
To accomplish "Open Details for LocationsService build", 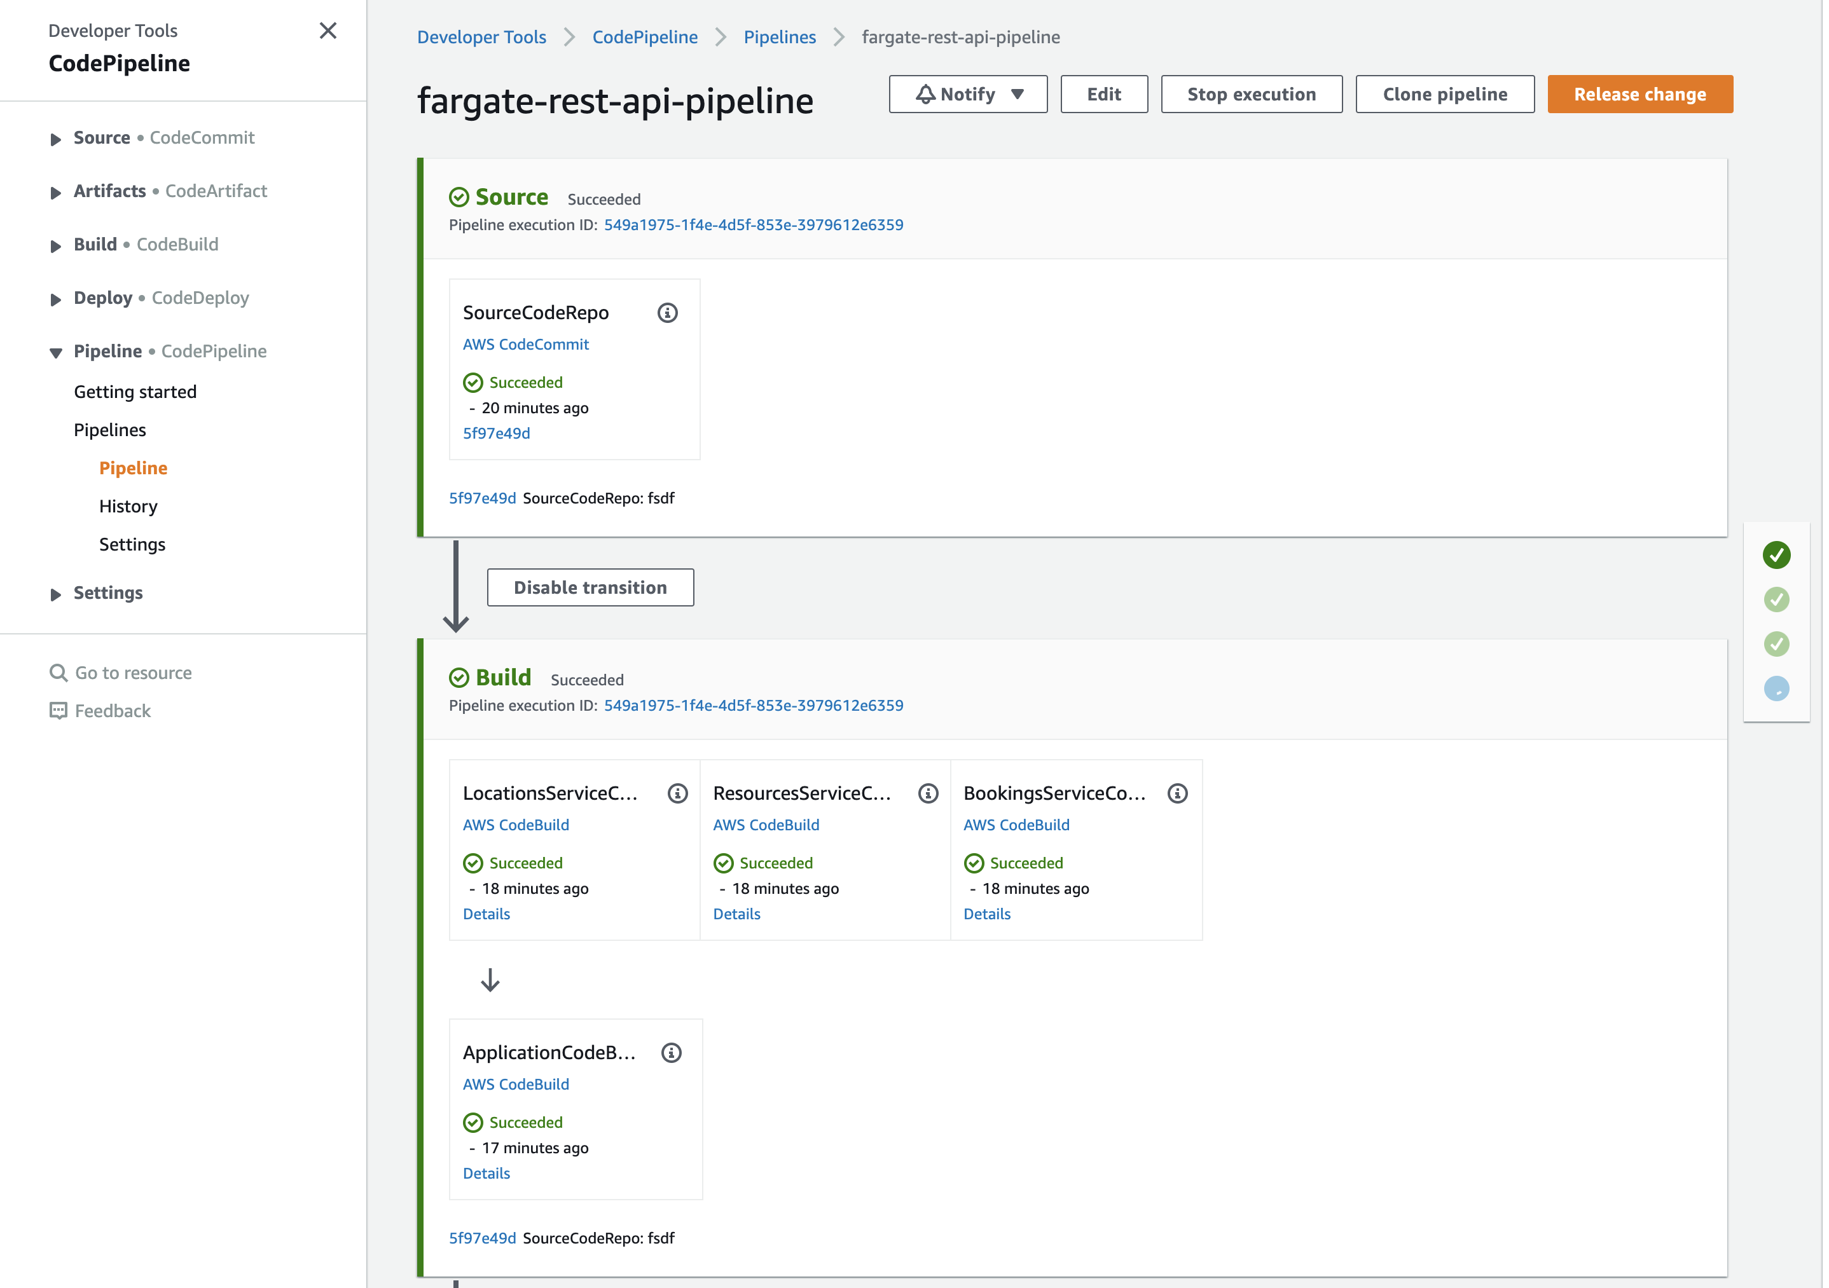I will pos(486,914).
